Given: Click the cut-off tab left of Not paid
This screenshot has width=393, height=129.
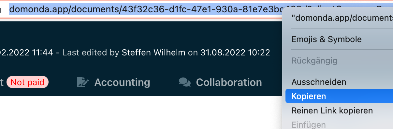Looking at the screenshot, I should tap(2, 82).
